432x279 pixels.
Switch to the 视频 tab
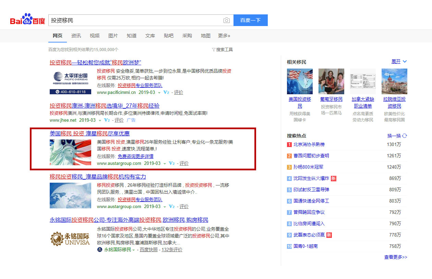(95, 36)
